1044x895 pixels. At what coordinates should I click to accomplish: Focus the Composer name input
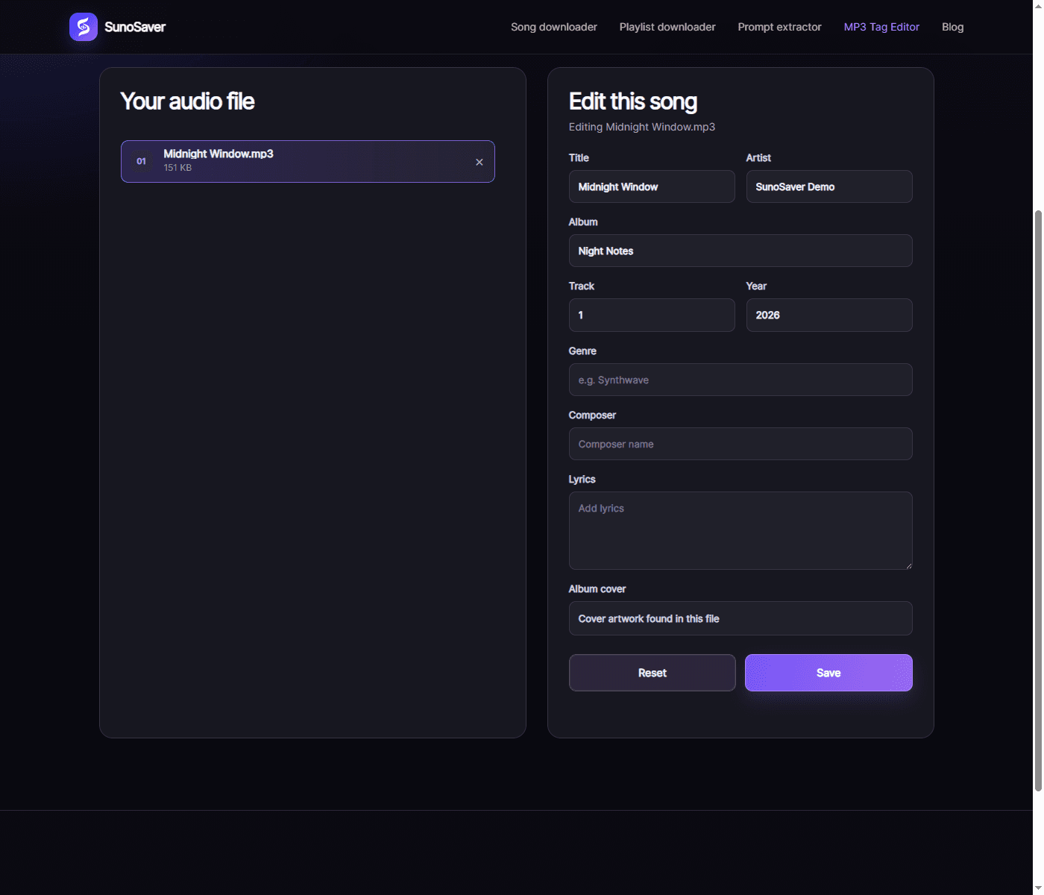pyautogui.click(x=740, y=444)
